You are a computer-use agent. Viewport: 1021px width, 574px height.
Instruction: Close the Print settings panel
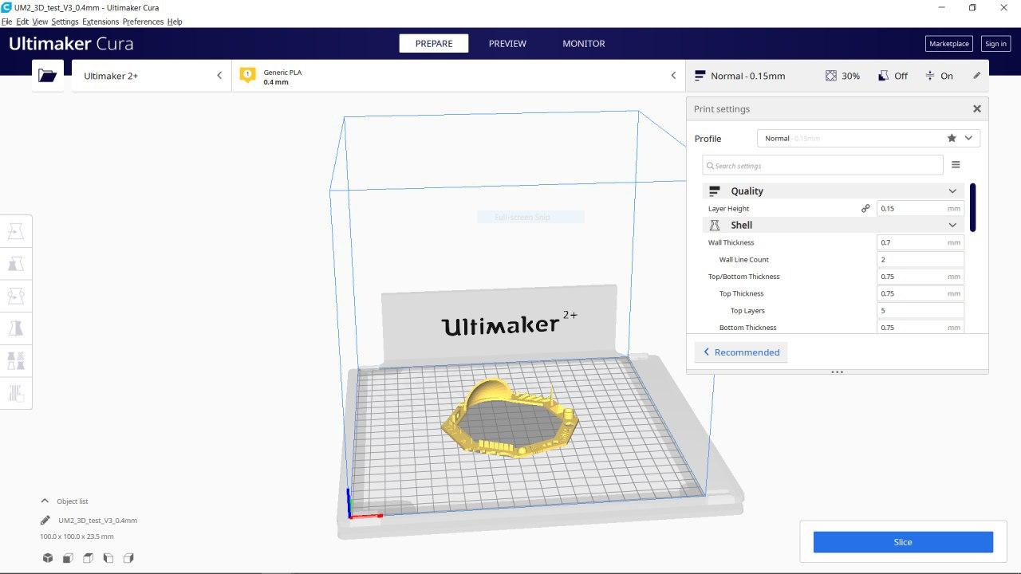tap(976, 108)
